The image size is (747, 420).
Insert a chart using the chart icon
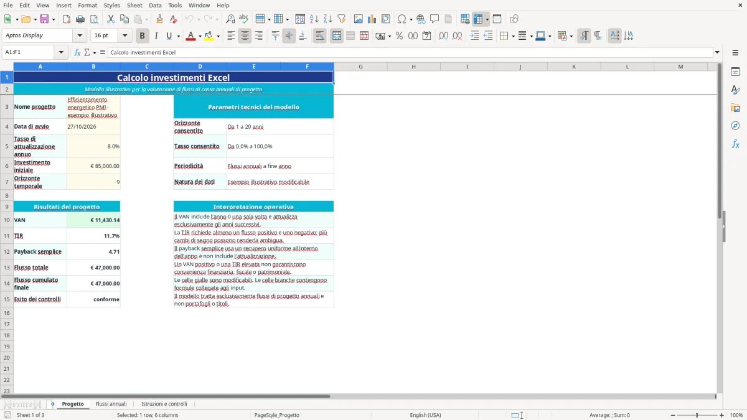pos(372,19)
